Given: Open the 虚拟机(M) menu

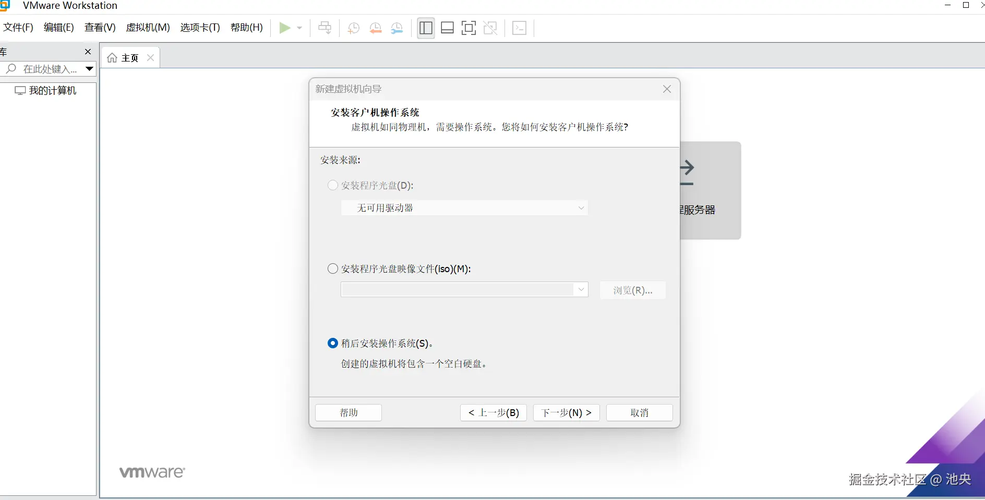Looking at the screenshot, I should pos(148,28).
